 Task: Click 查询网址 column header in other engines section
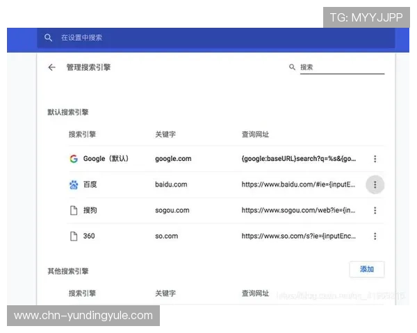(x=255, y=293)
